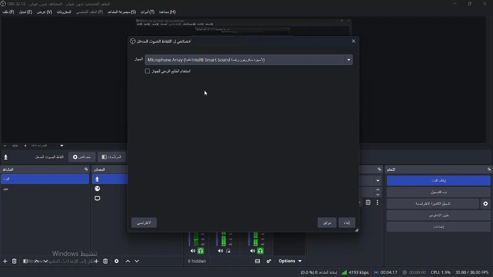
Task: Toggle طور الاستوديو studio mode button
Action: coord(439,215)
